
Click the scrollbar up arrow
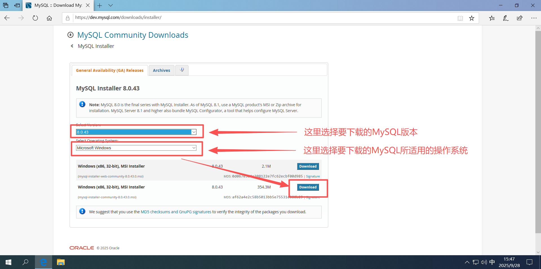(538, 28)
